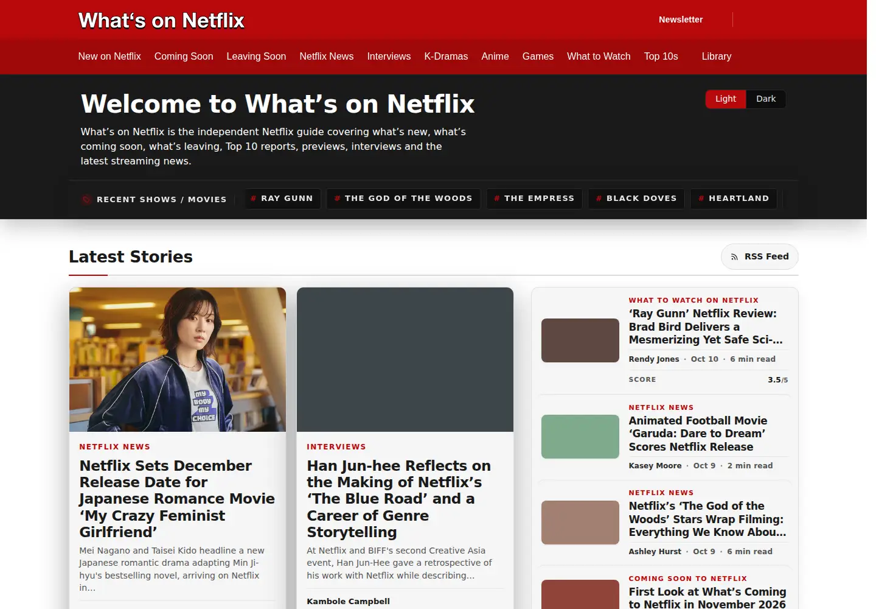Open the Top 10s navigation item
Screen dimensions: 876x609
pos(661,56)
